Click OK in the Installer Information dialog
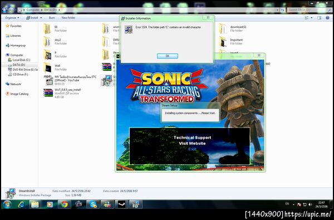Screen dimensions: 334x220 pos(168,56)
